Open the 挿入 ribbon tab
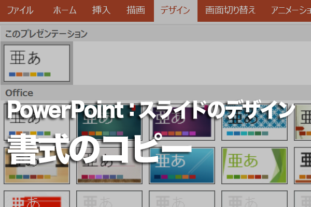 tap(101, 10)
